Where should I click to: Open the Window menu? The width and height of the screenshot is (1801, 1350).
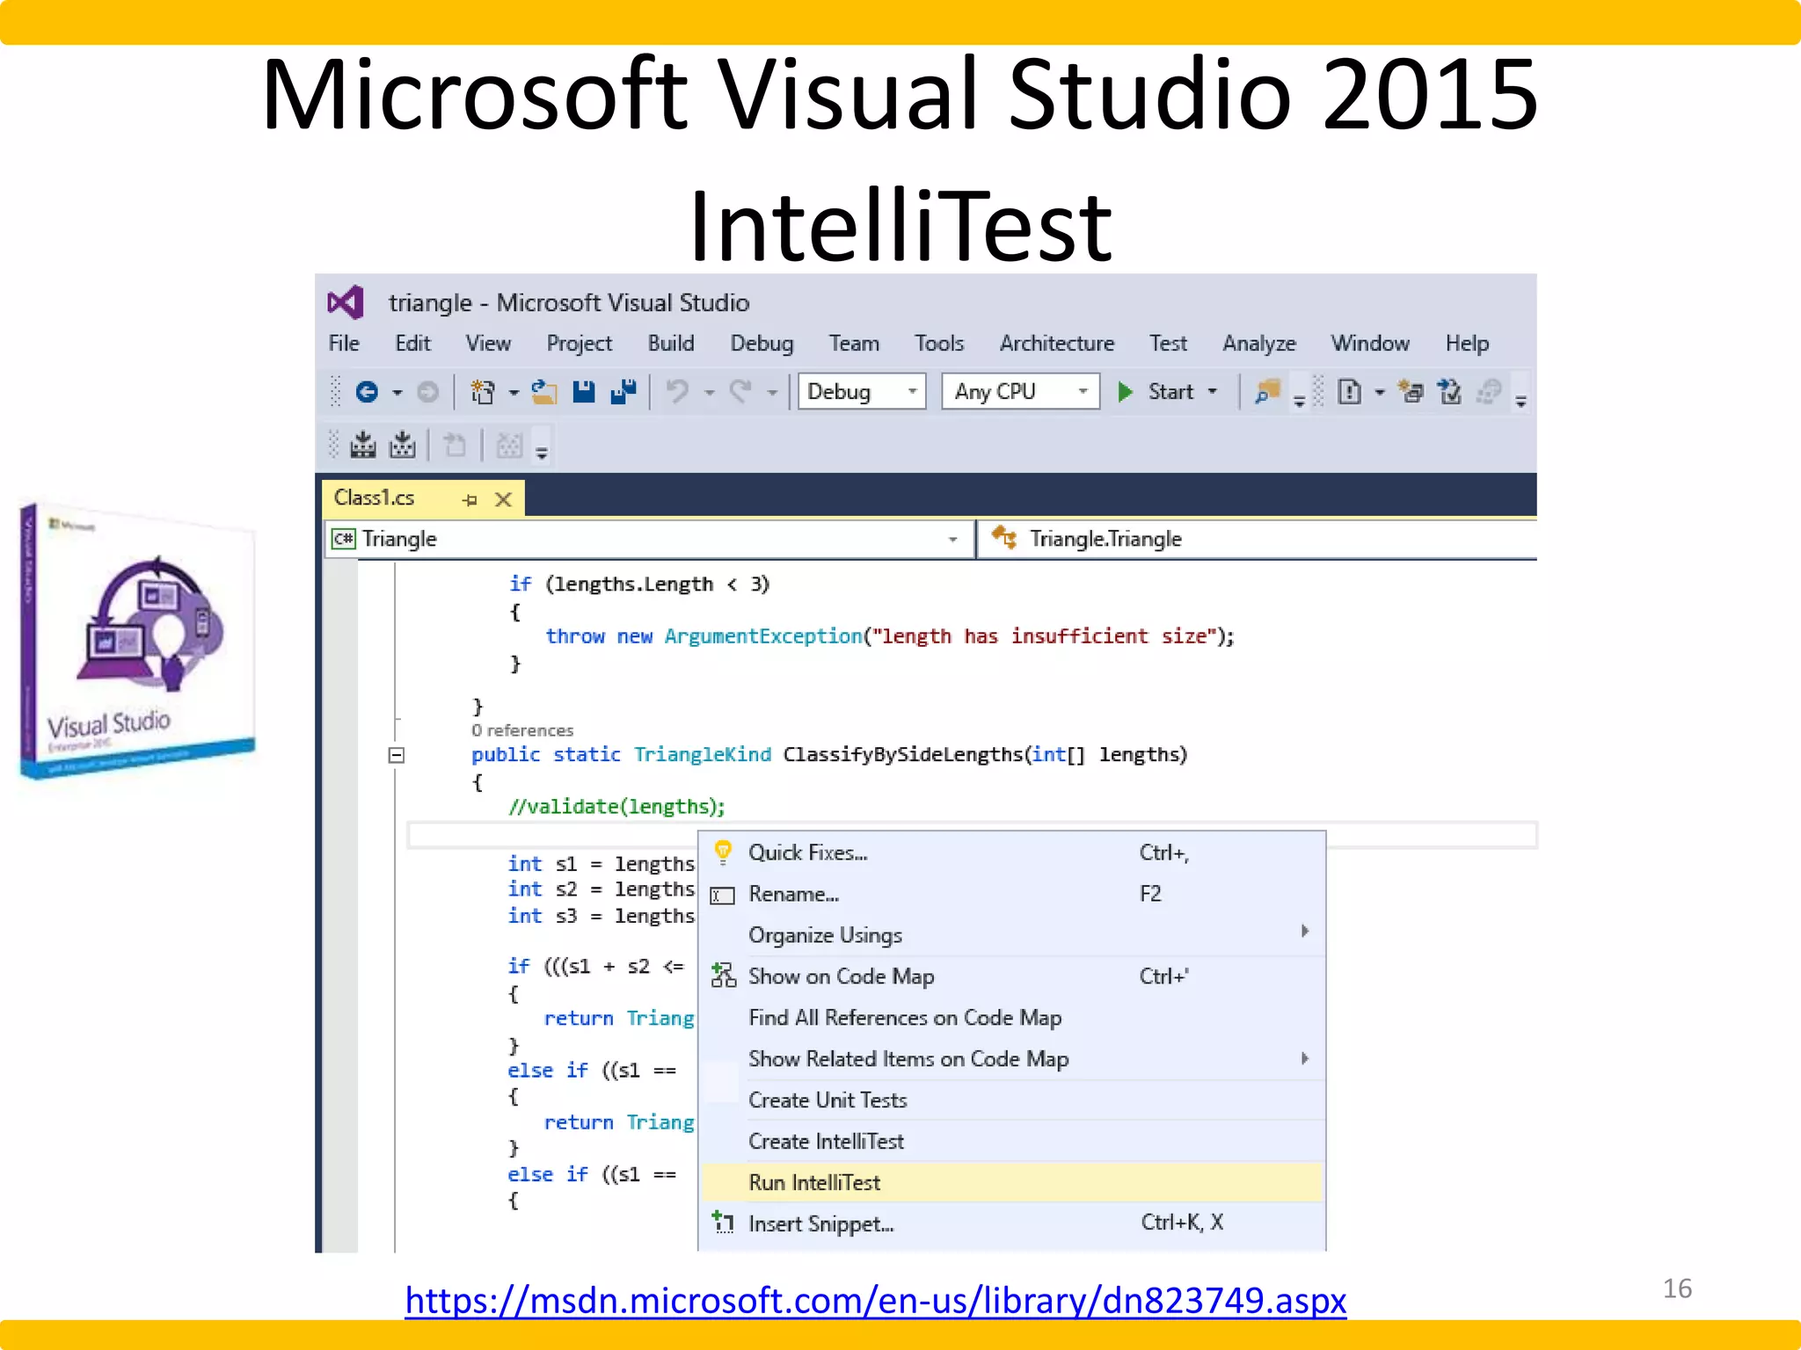[1370, 344]
